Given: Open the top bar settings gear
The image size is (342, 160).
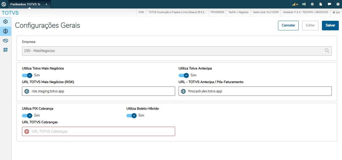Looking at the screenshot, I should [x=312, y=4].
